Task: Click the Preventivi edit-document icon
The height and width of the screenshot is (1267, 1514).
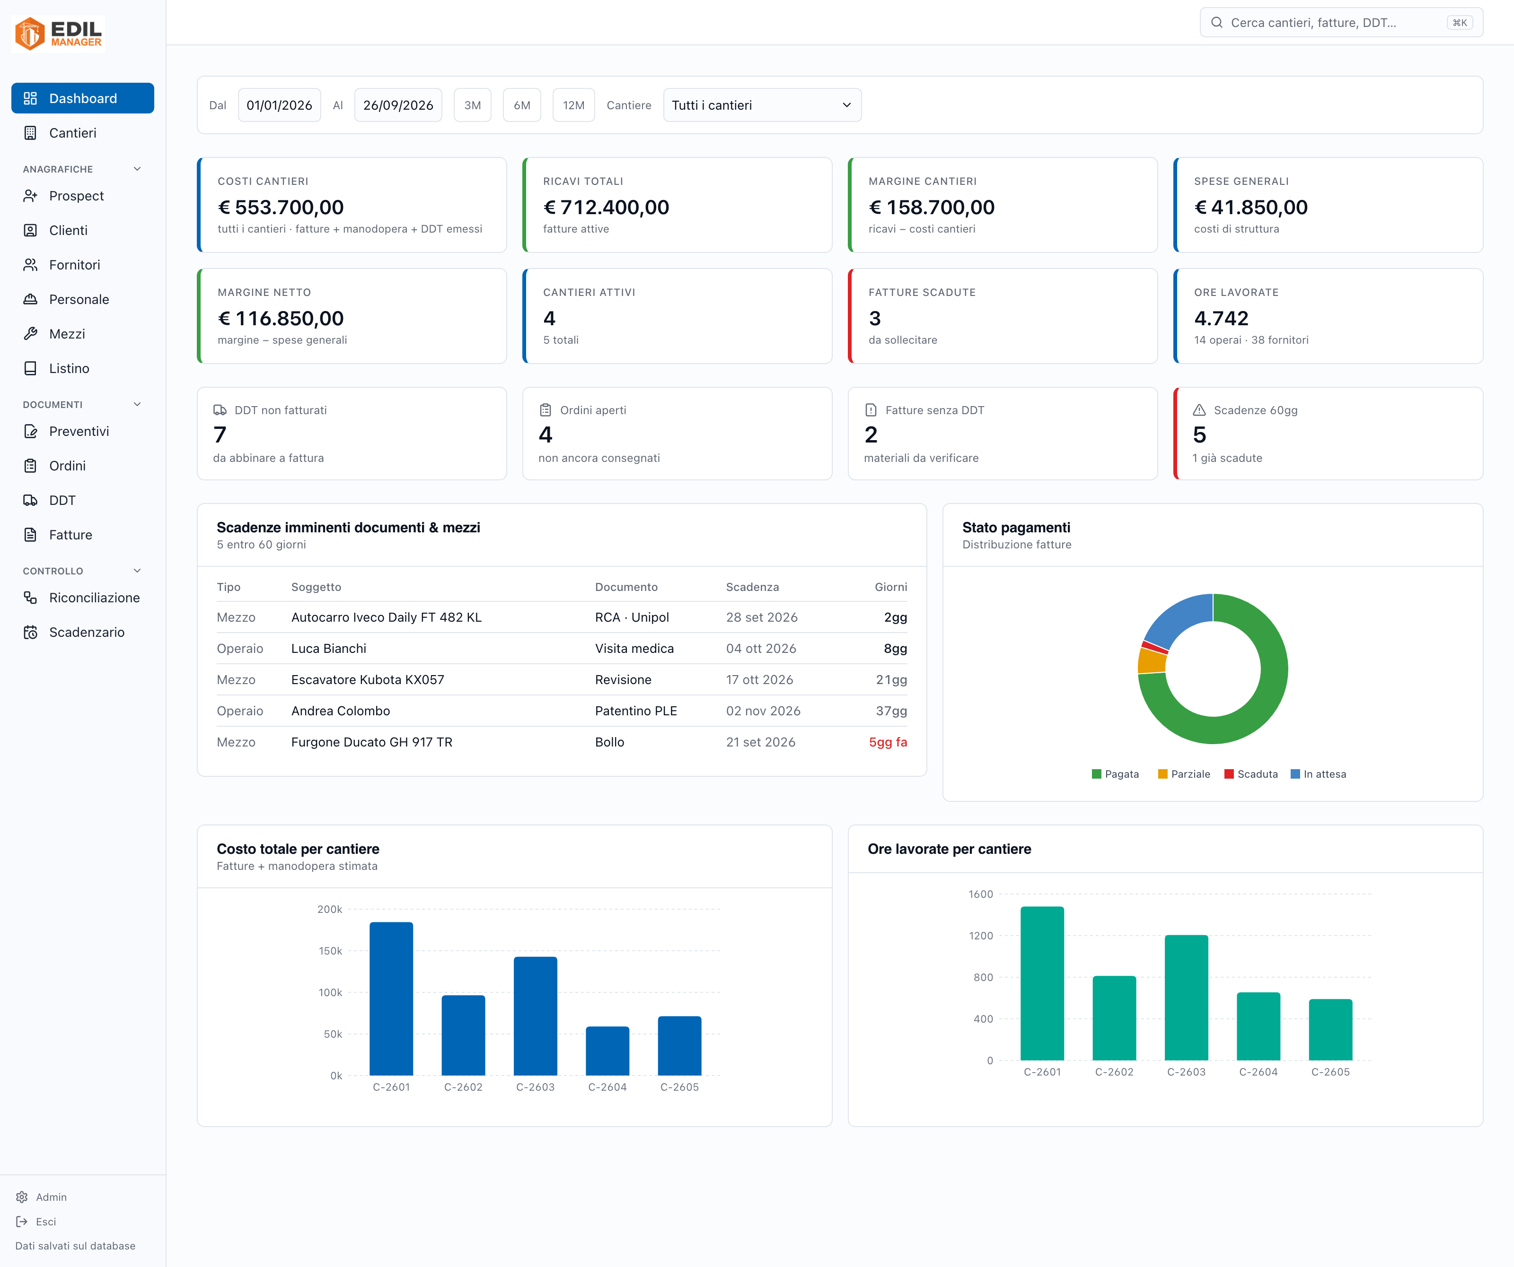Action: point(30,432)
